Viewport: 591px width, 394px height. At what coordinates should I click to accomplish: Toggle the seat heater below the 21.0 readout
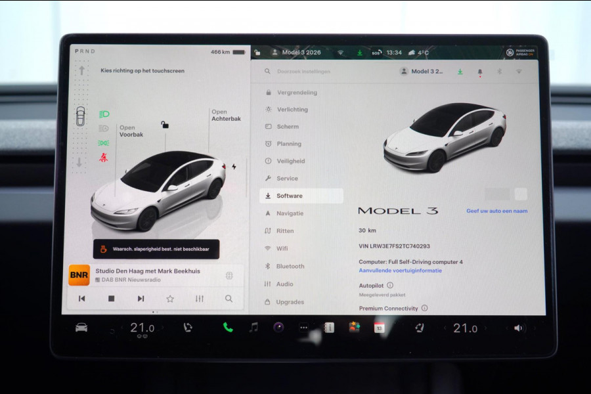pos(142,336)
